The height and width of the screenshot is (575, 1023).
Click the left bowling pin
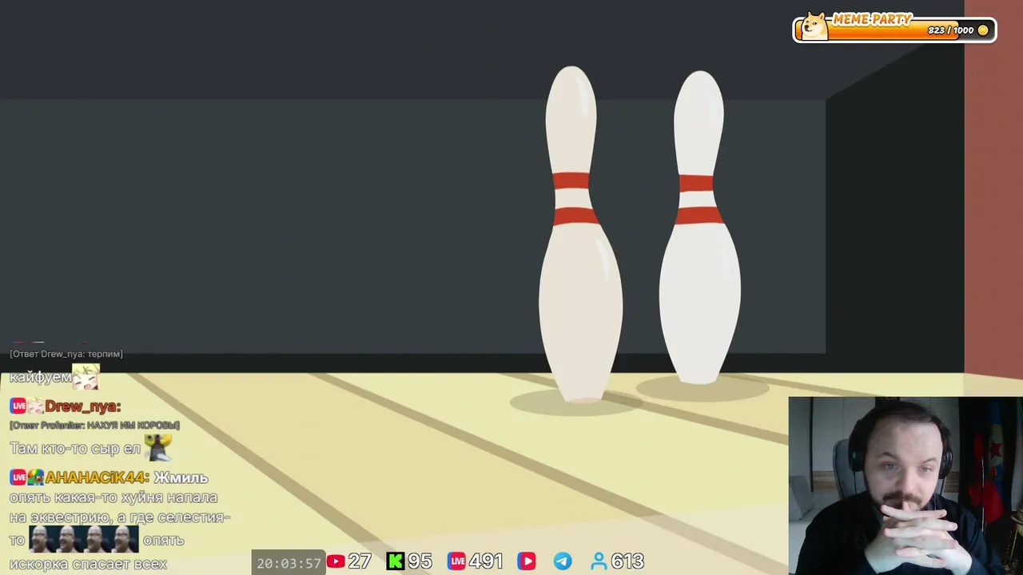tap(579, 234)
